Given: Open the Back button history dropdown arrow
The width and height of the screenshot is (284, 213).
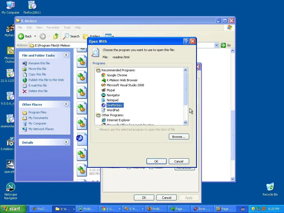Looking at the screenshot, I should (35, 36).
